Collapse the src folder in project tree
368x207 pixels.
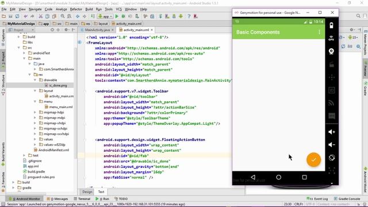19,48
